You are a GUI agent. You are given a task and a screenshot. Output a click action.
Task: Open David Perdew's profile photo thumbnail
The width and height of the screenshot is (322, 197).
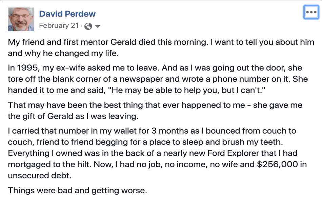coord(21,19)
